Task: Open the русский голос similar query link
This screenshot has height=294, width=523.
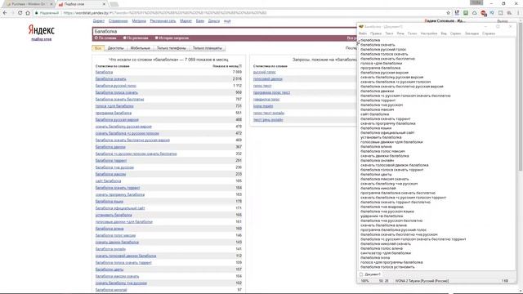Action: [265, 73]
